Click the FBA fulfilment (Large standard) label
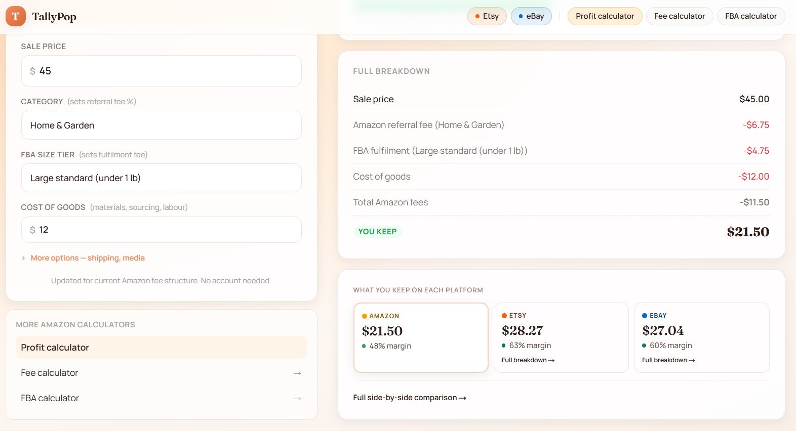Image resolution: width=796 pixels, height=431 pixels. (x=440, y=151)
